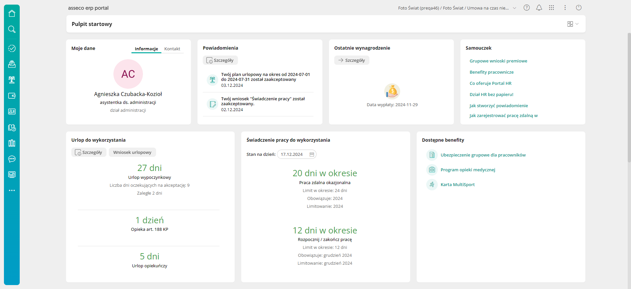Viewport: 631px width, 289px height.
Task: Click the book with question mark sidebar icon
Action: coord(12,127)
